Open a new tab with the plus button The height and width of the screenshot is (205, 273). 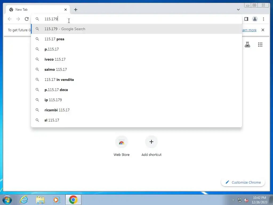[75, 10]
